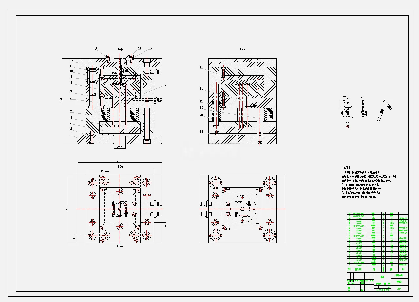Select the A0 sheet size in title block

click(399, 289)
